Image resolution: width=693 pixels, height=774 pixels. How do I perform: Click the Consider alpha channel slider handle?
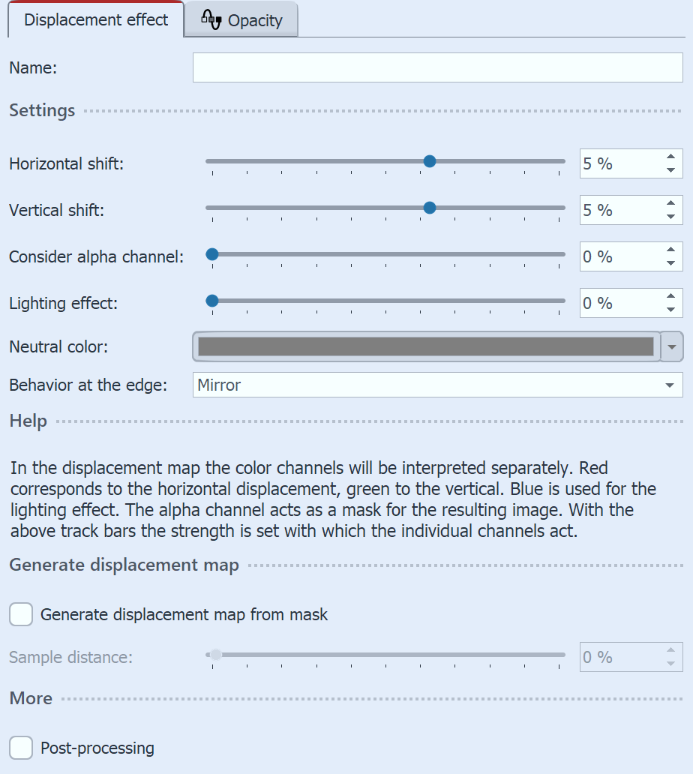212,254
